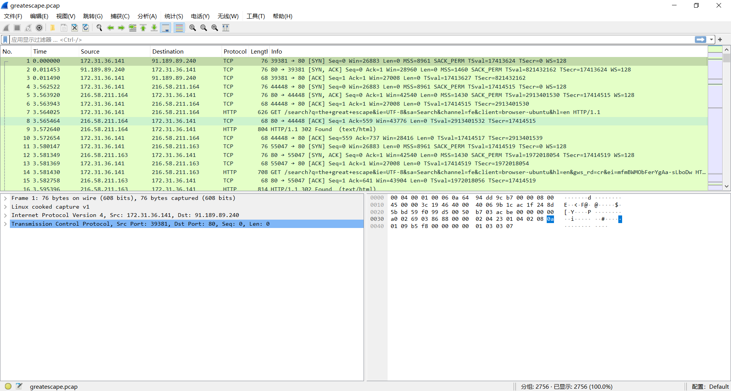
Task: Apply the display filter arrow button
Action: (x=701, y=40)
